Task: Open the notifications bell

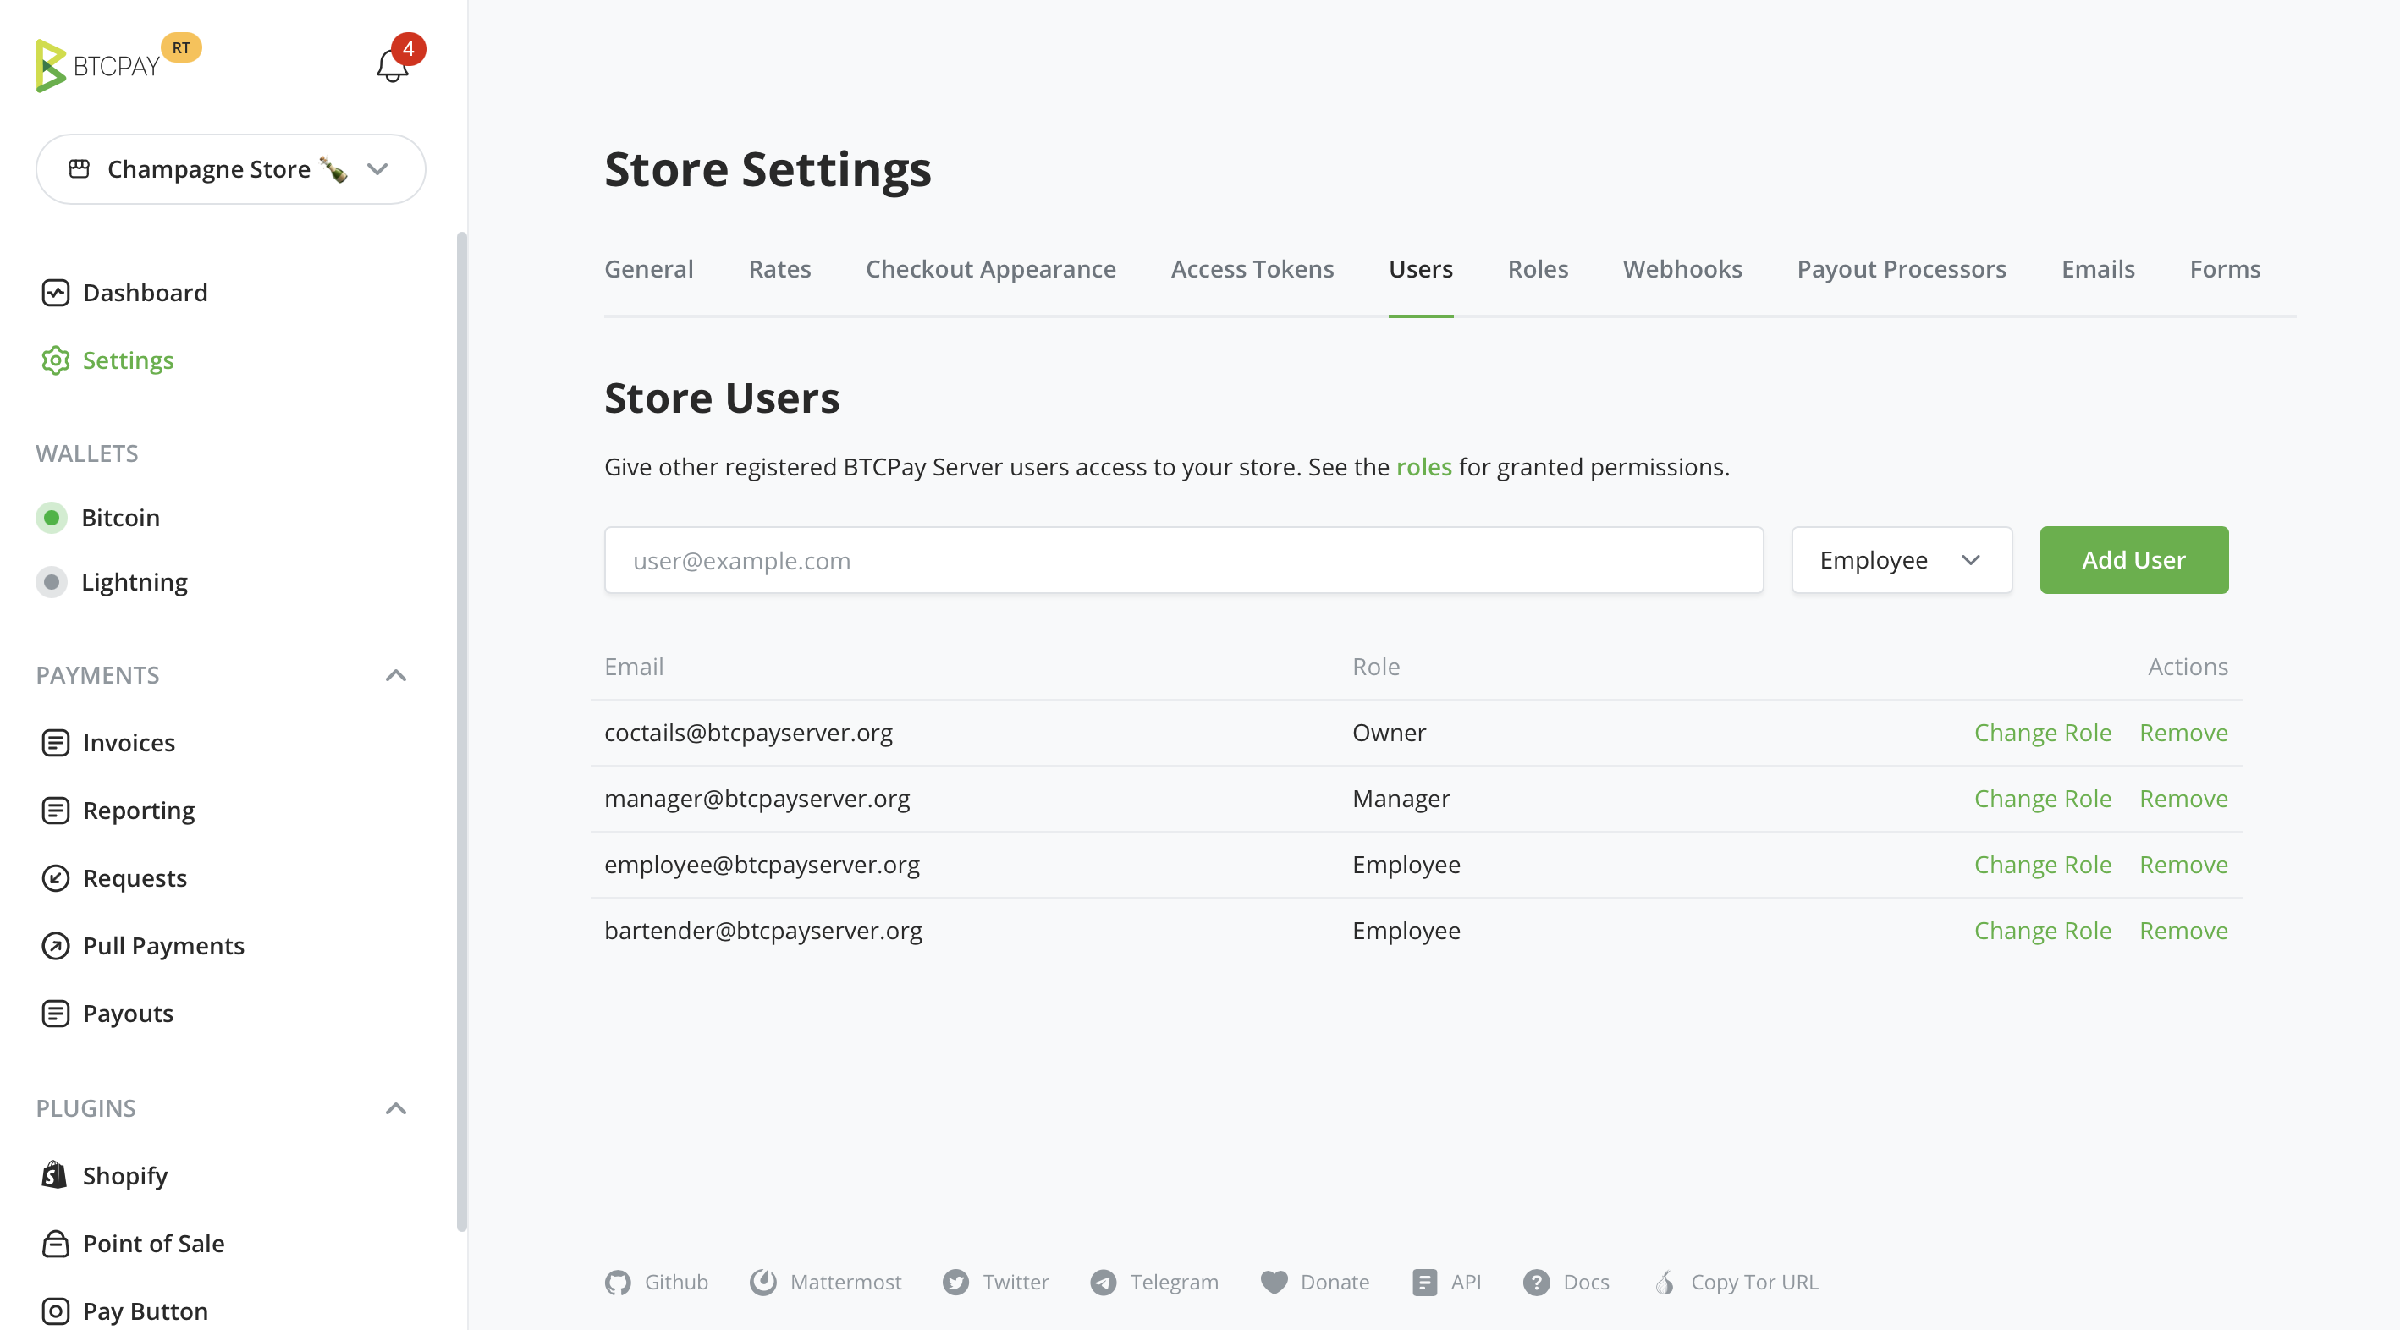Action: coord(392,66)
